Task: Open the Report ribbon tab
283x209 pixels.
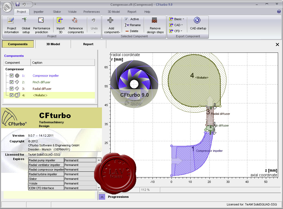Action: click(132, 12)
